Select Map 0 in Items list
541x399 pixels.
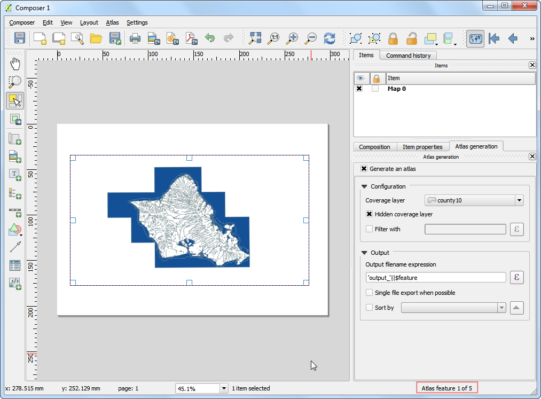tap(396, 89)
